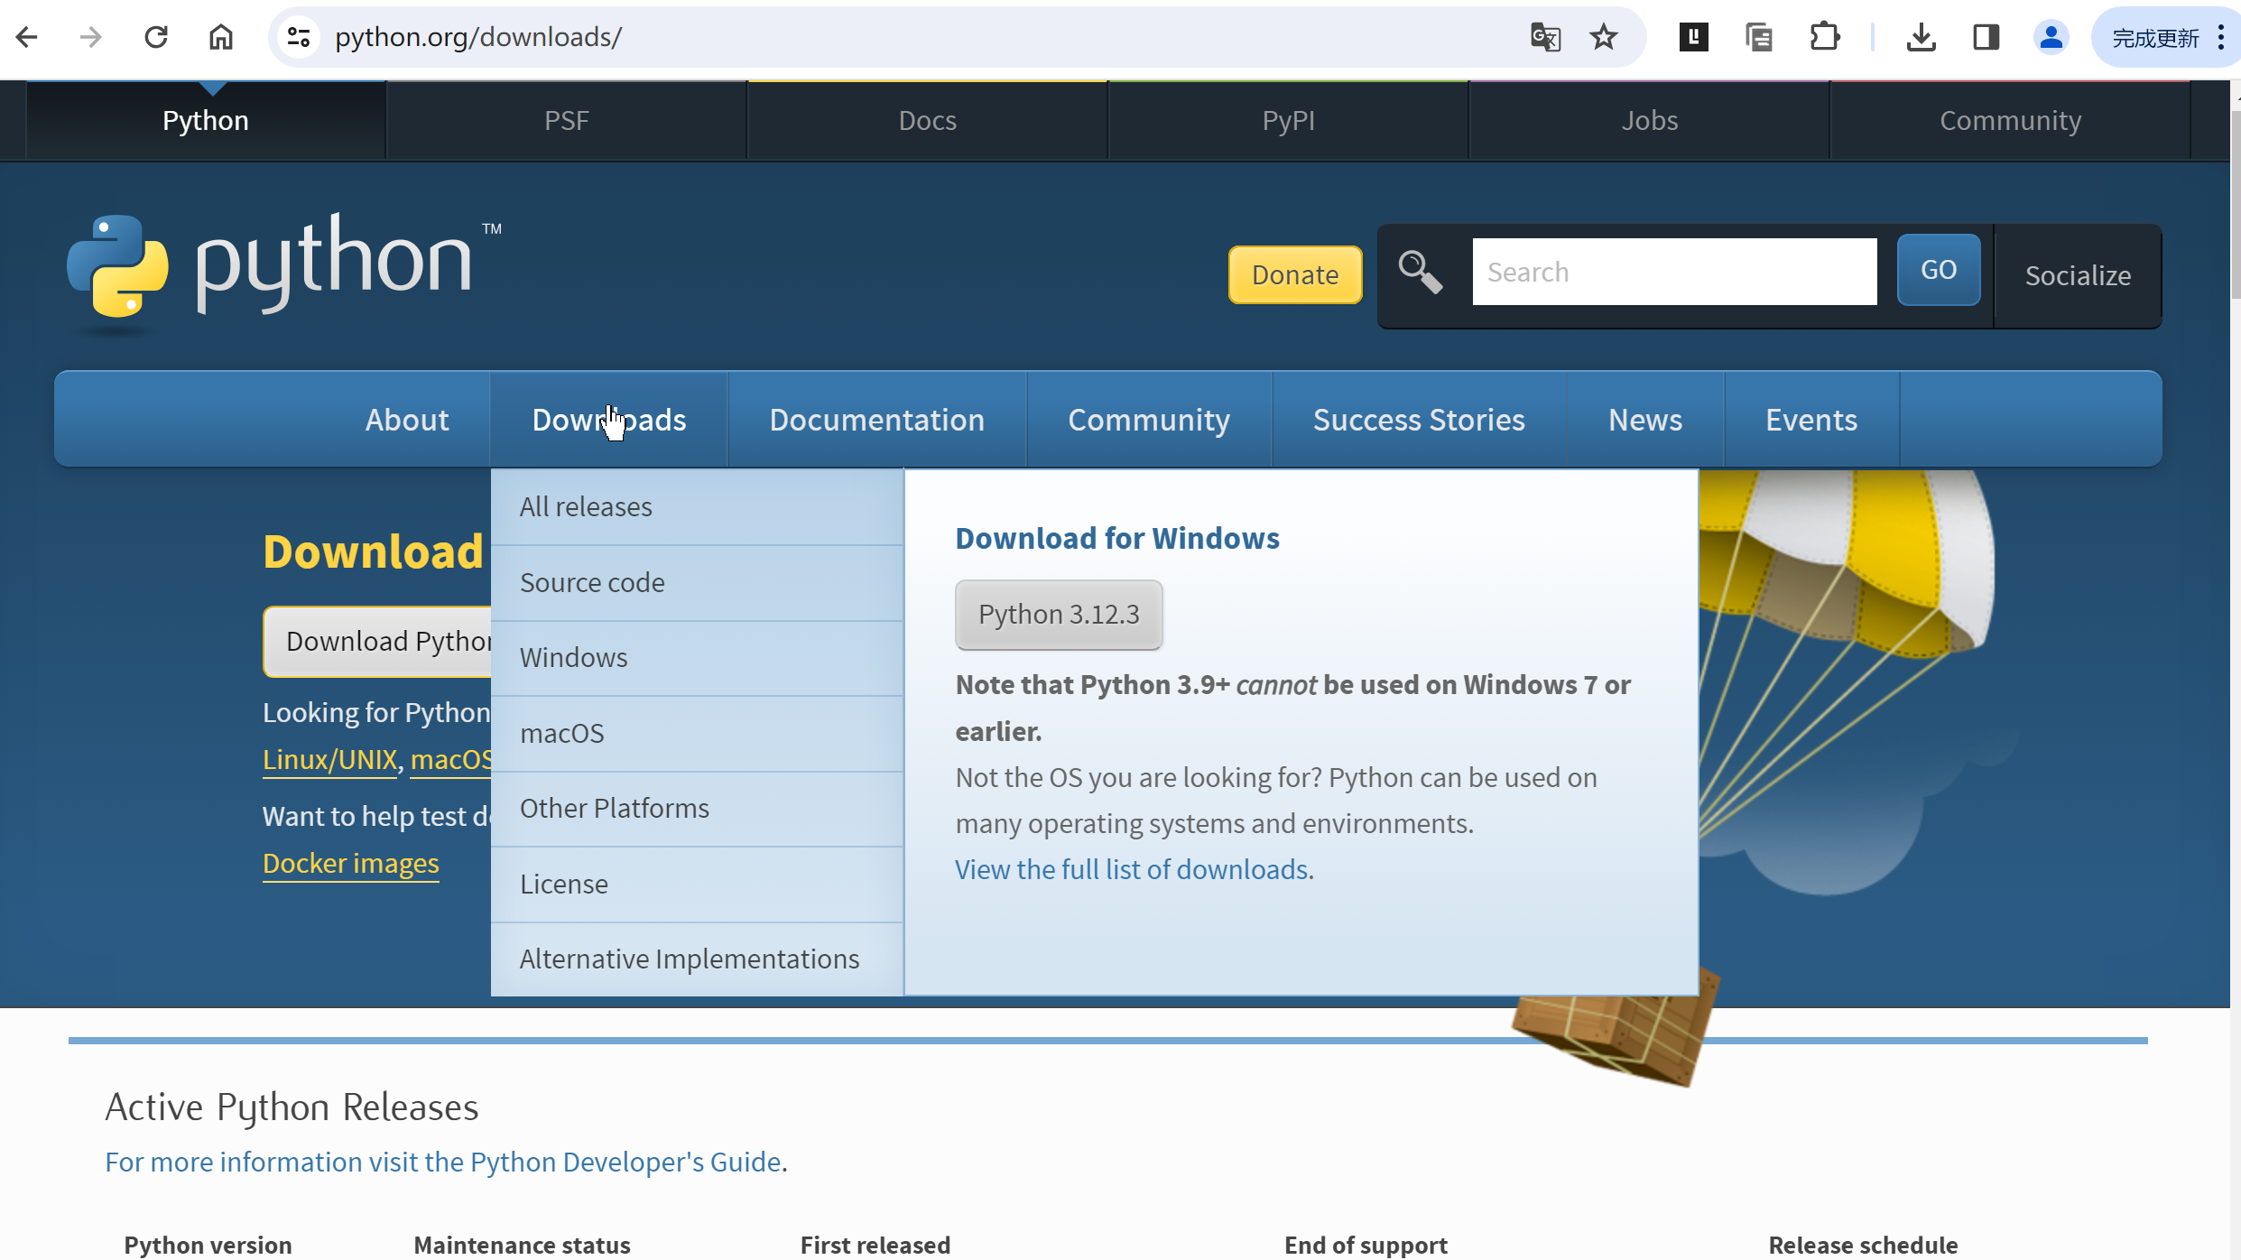Viewport: 2241px width, 1260px height.
Task: Click the Python 3.12.3 download button
Action: 1059,615
